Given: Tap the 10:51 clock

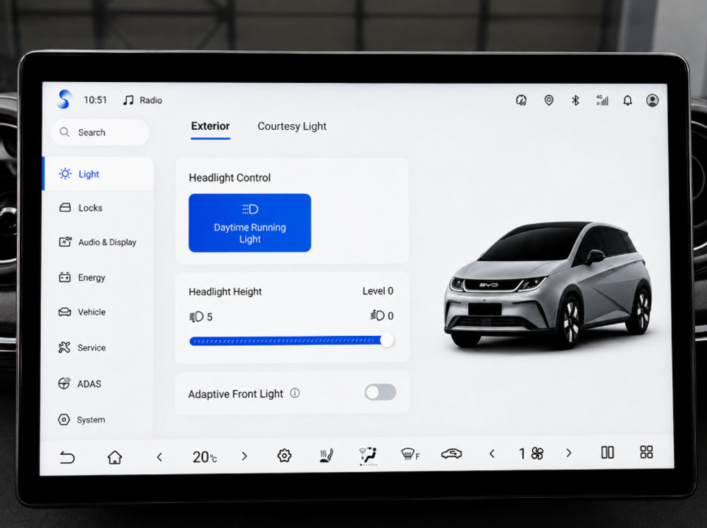Looking at the screenshot, I should coord(95,100).
